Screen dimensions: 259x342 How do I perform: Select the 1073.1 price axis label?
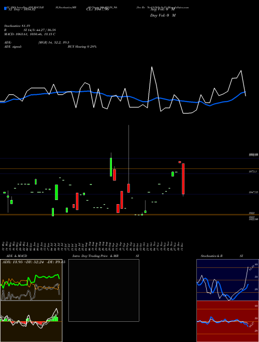pyautogui.click(x=253, y=172)
